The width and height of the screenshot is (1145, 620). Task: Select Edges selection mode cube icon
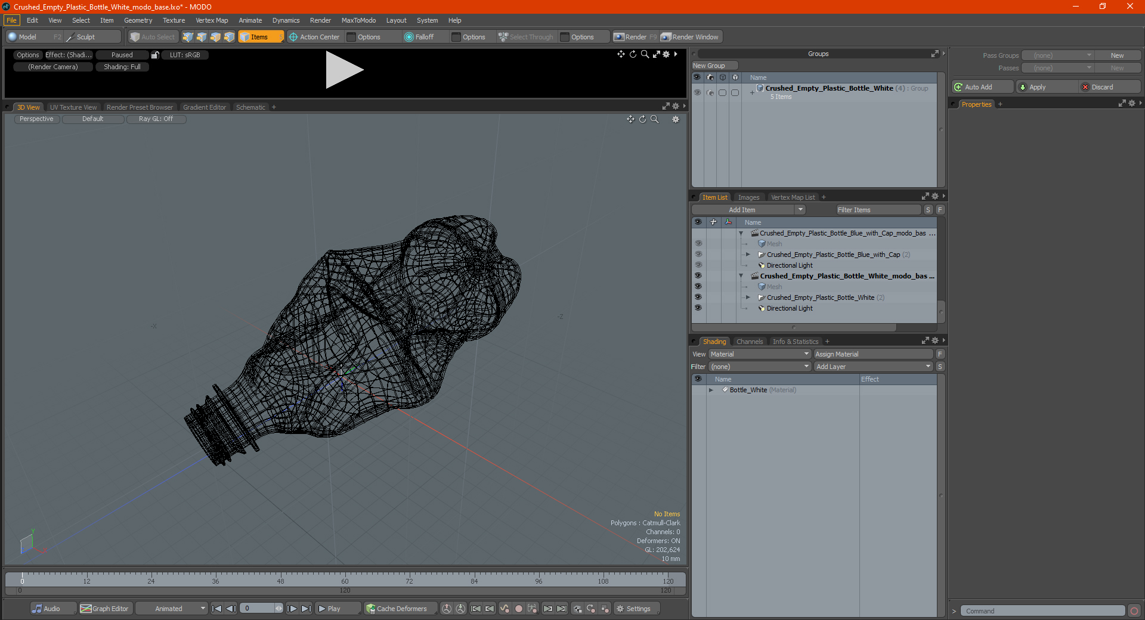(x=202, y=37)
